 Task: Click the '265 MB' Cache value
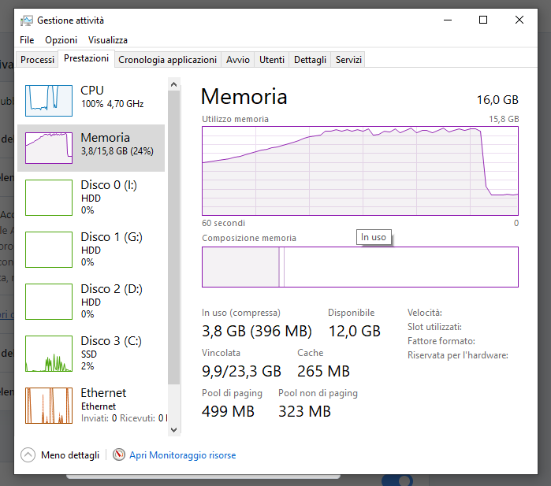pyautogui.click(x=323, y=371)
